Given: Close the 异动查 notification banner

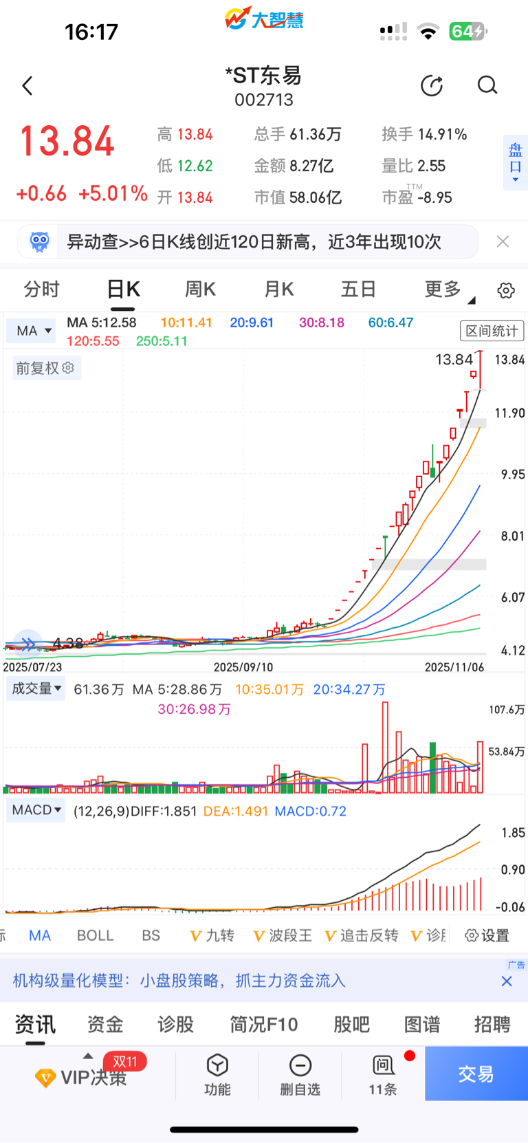Looking at the screenshot, I should [503, 241].
